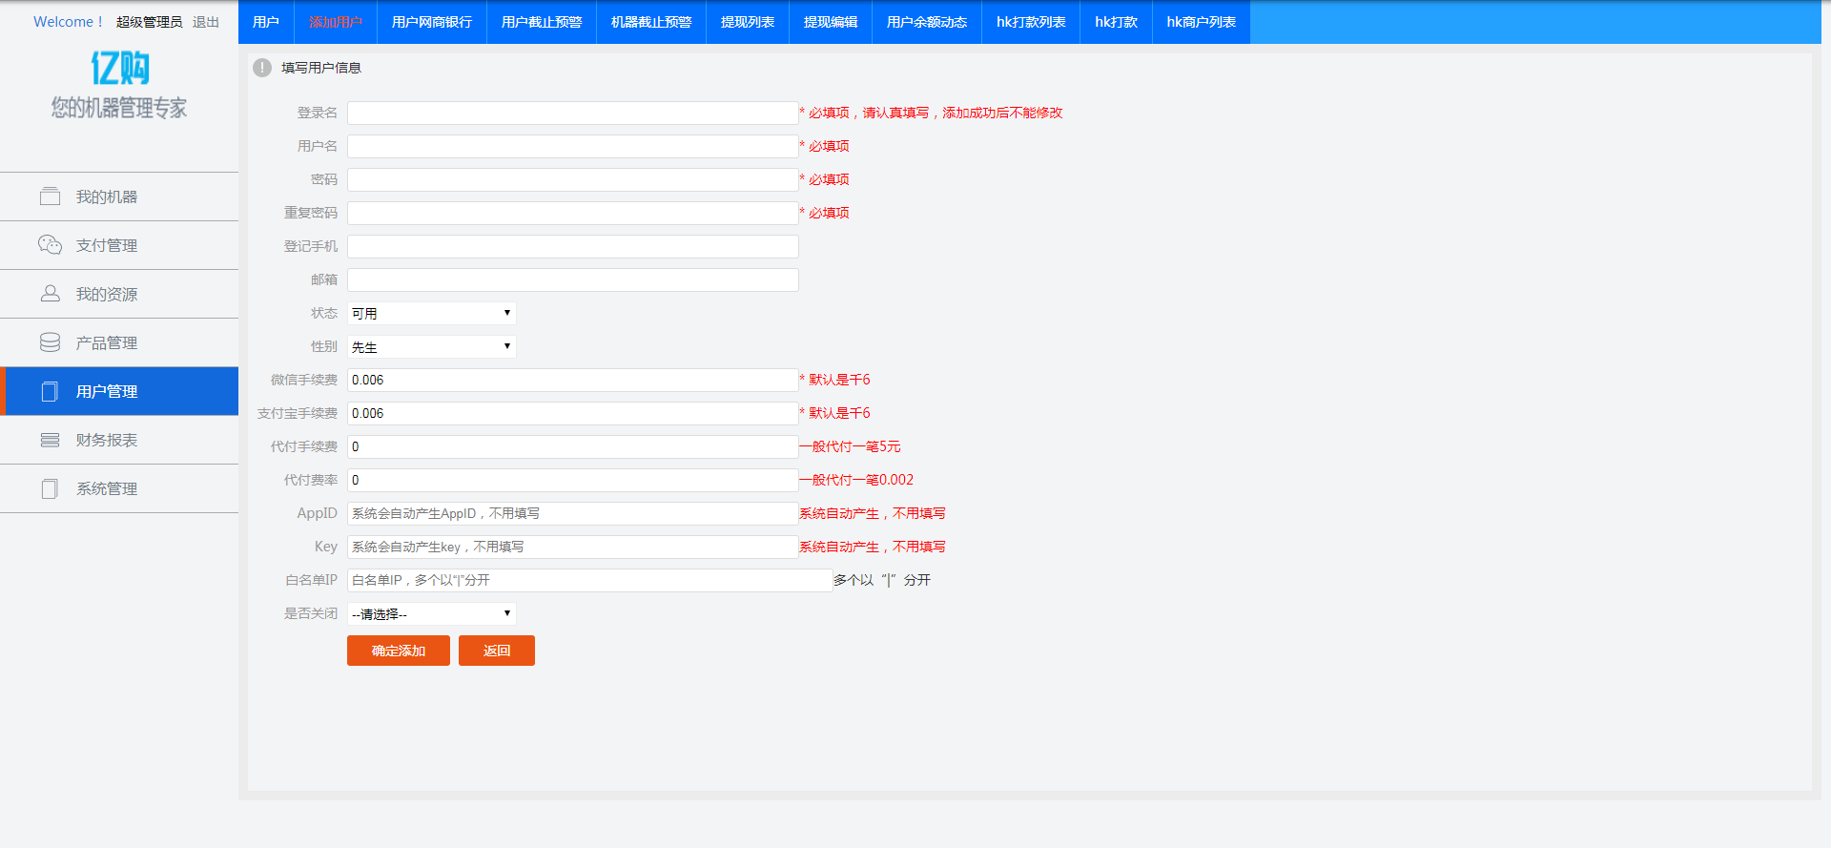Go to the hk商户列表 tab
Image resolution: width=1831 pixels, height=848 pixels.
point(1201,22)
